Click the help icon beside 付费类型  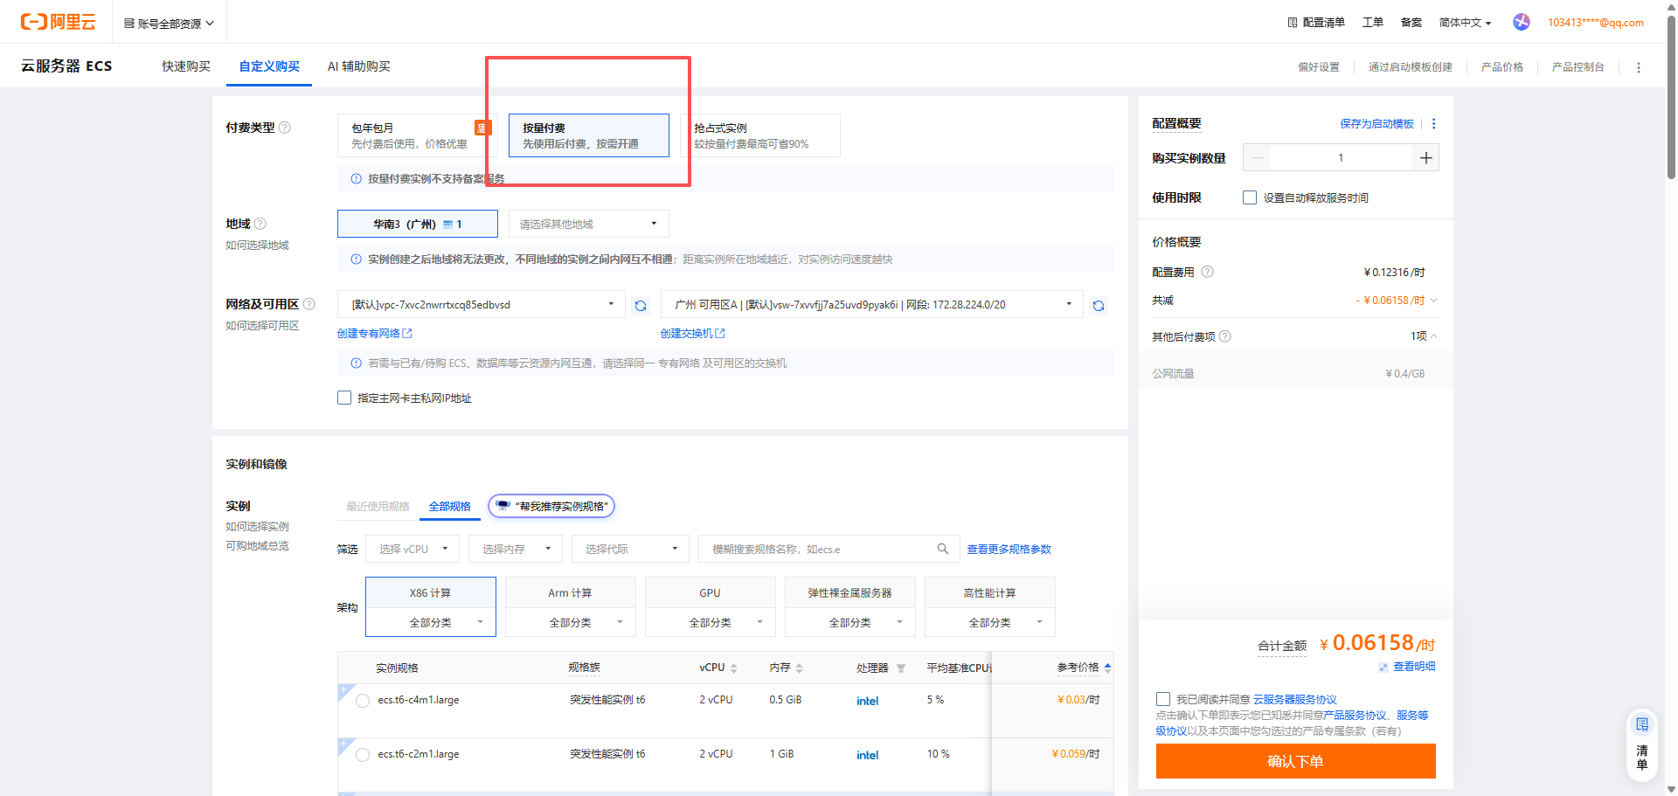point(285,128)
